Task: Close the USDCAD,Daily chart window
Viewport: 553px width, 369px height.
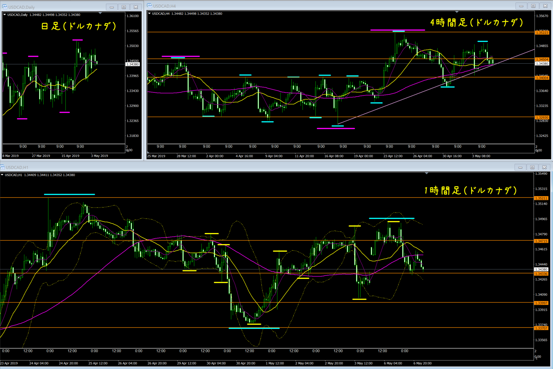Action: (136, 7)
